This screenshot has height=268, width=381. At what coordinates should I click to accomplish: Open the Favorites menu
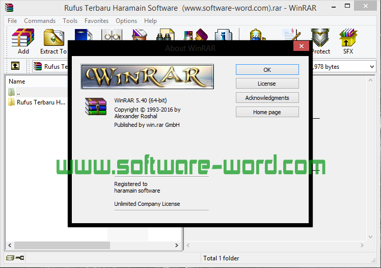[96, 21]
